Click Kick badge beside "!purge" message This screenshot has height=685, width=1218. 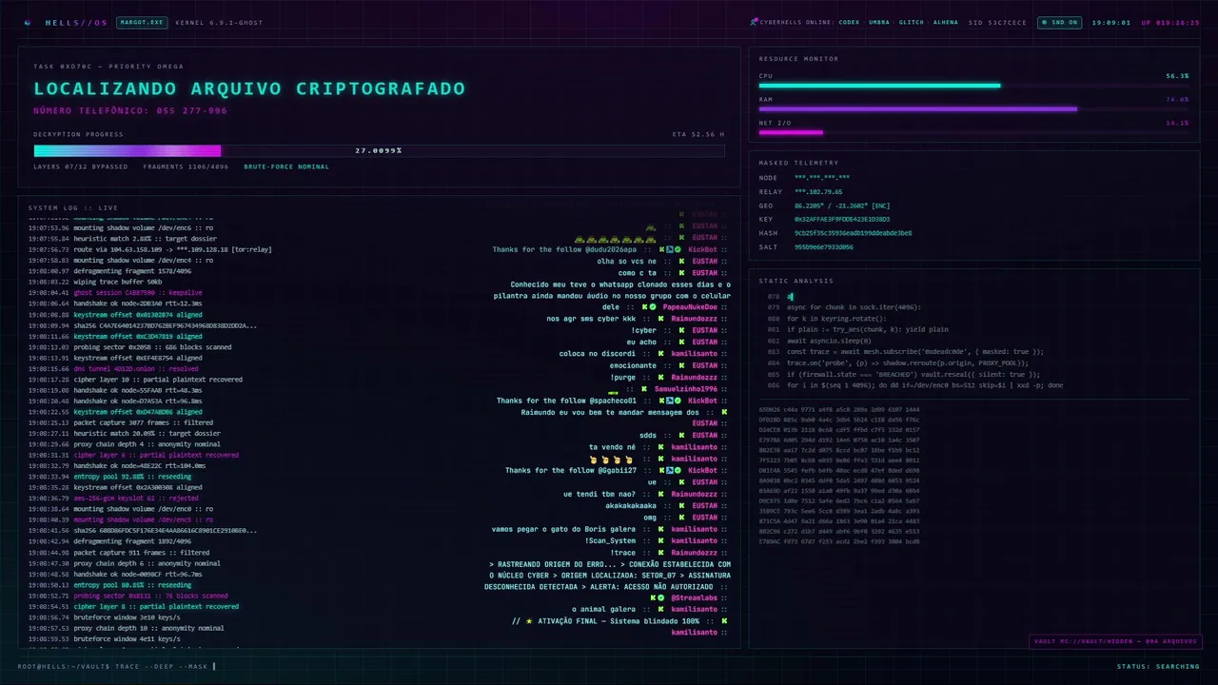[660, 377]
